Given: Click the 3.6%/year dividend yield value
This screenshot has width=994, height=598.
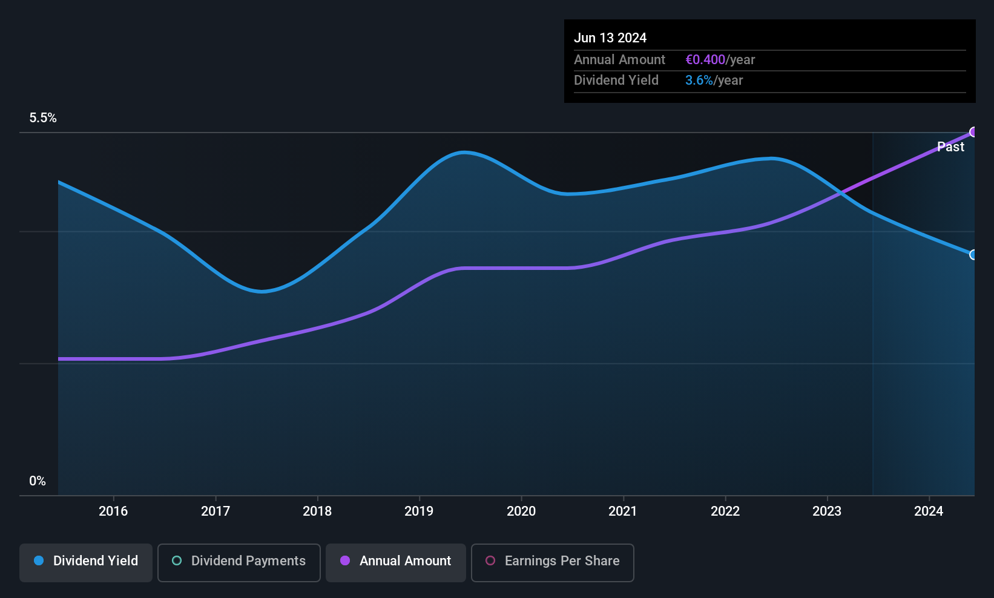Looking at the screenshot, I should [714, 80].
